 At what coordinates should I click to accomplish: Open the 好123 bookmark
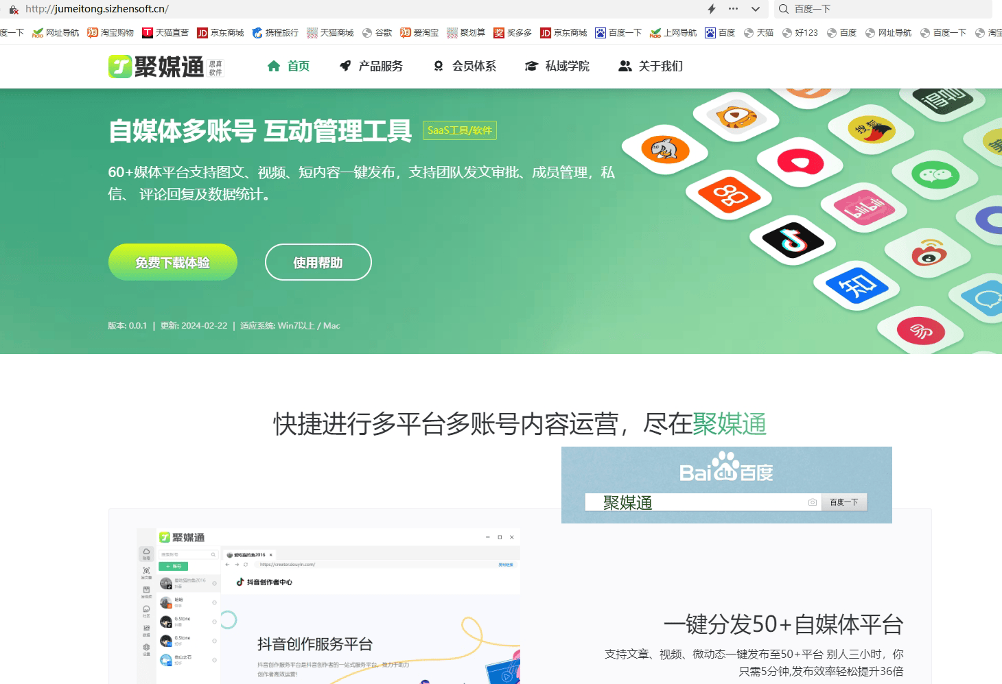[x=800, y=32]
